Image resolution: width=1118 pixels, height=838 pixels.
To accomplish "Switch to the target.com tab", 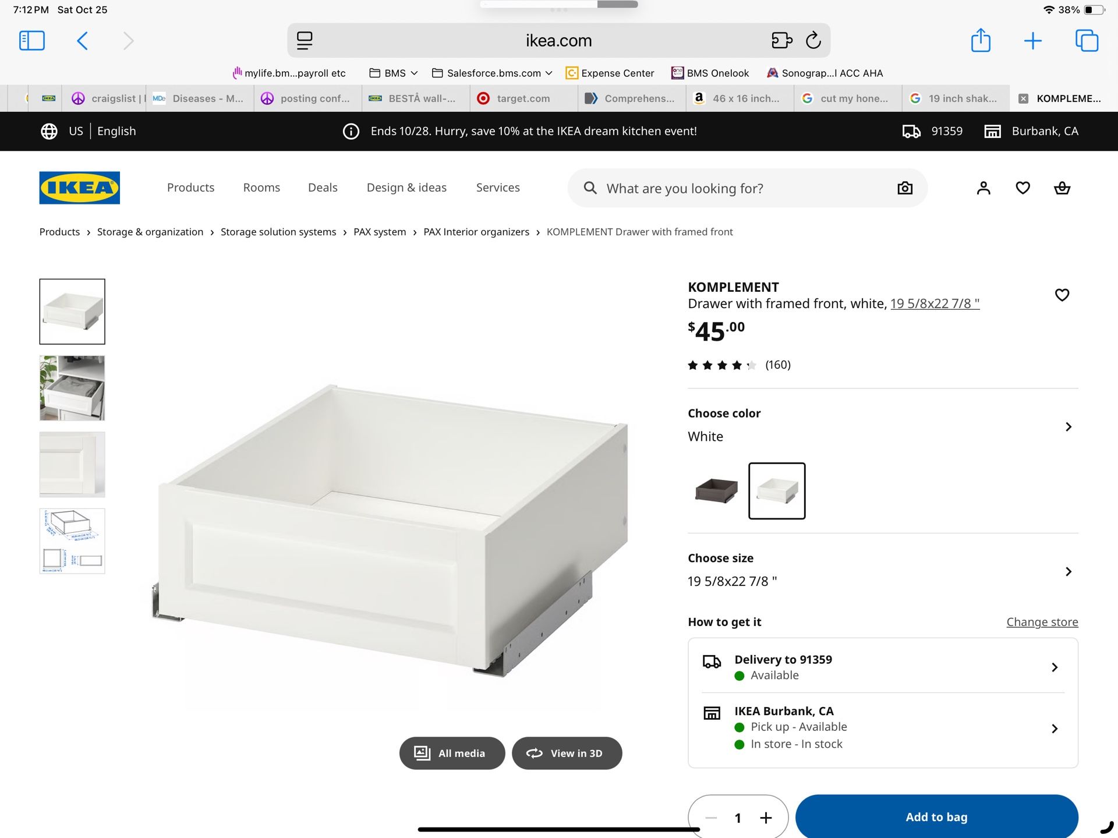I will [522, 98].
